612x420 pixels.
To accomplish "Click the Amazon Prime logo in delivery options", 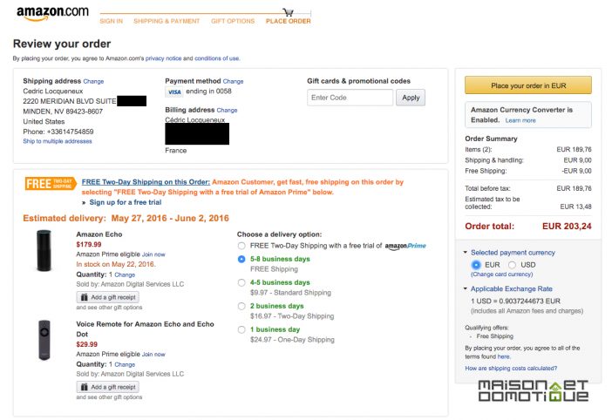I will [x=405, y=246].
